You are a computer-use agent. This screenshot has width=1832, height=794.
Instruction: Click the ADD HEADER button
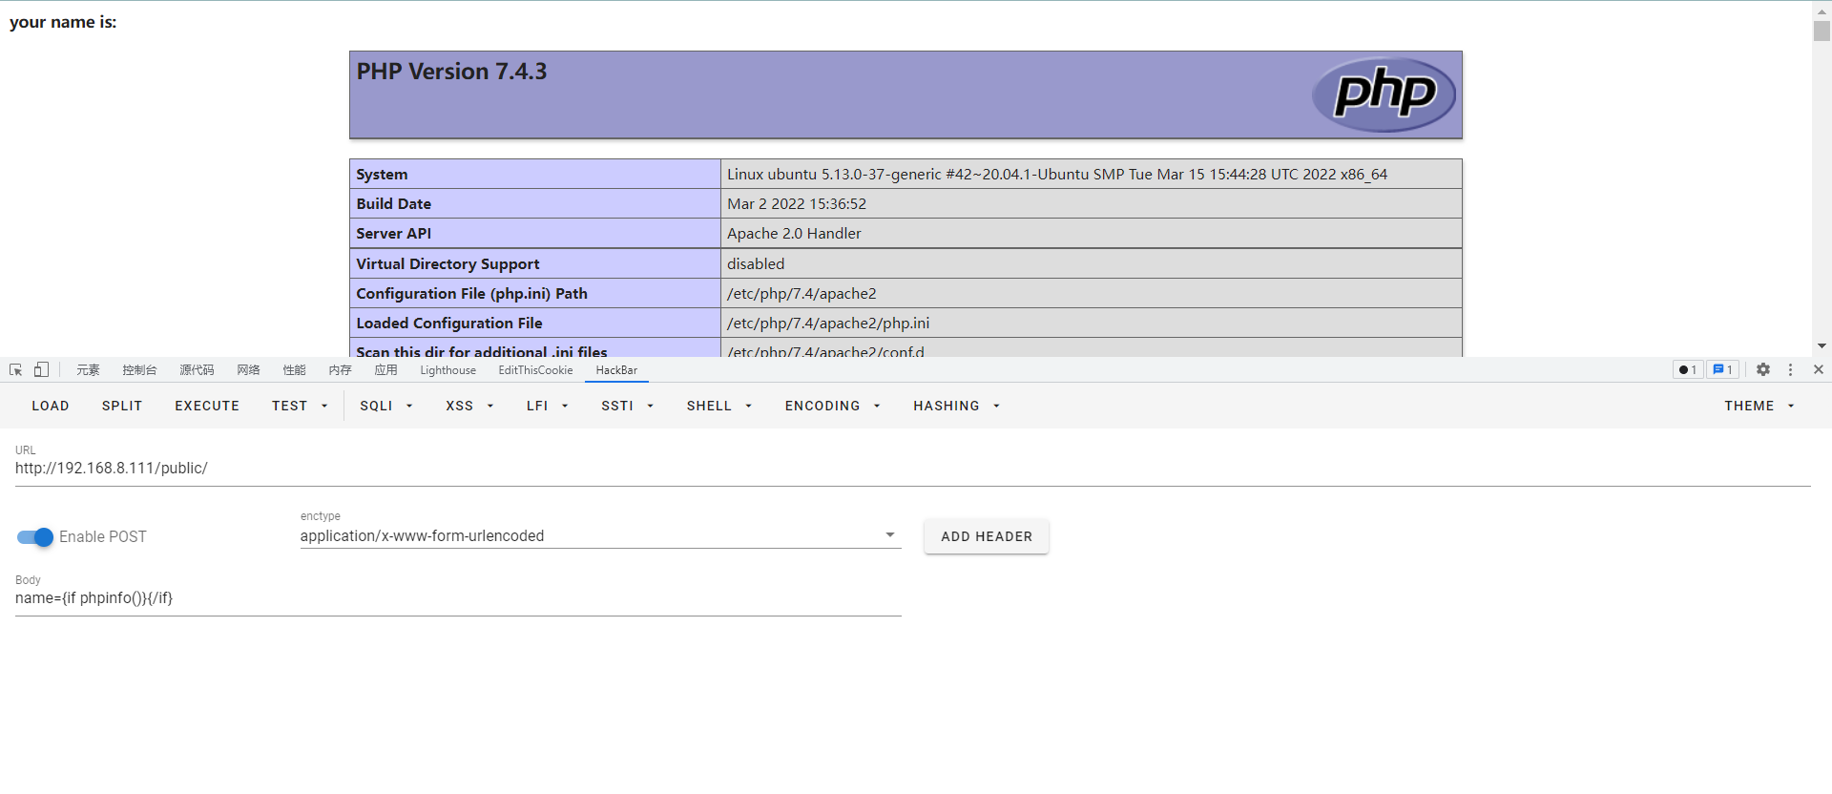tap(986, 537)
